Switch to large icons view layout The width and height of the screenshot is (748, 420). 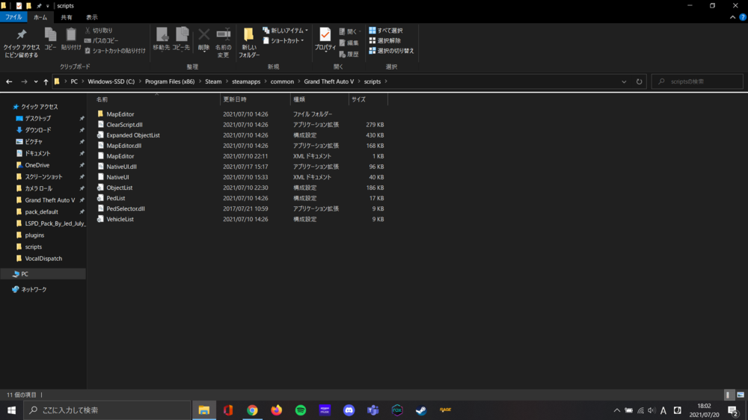click(x=741, y=395)
